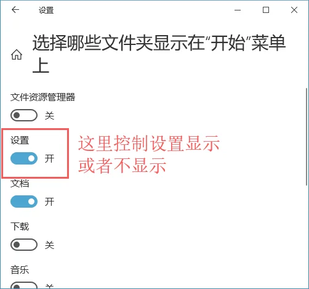Enable the 下载 toggle switch
The height and width of the screenshot is (289, 309).
click(24, 245)
